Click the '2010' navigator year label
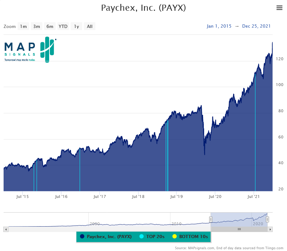This screenshot has width=287, height=251. 177,224
